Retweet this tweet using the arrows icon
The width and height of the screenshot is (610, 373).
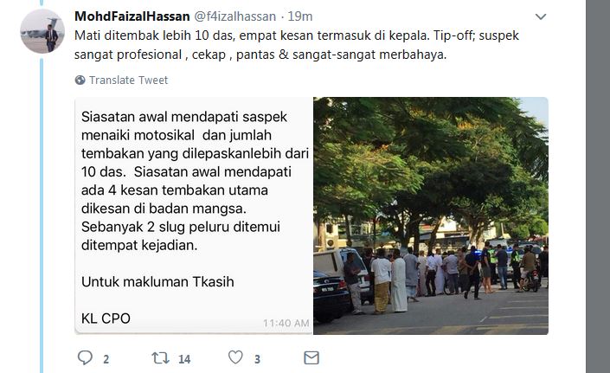click(160, 357)
